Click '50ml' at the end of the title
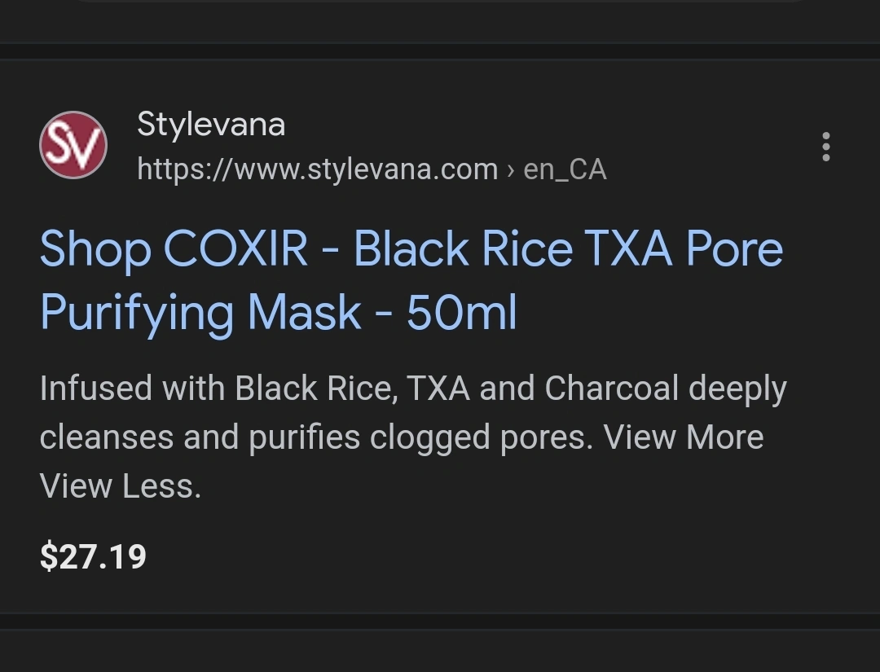Screen dimensions: 880x672 461,312
